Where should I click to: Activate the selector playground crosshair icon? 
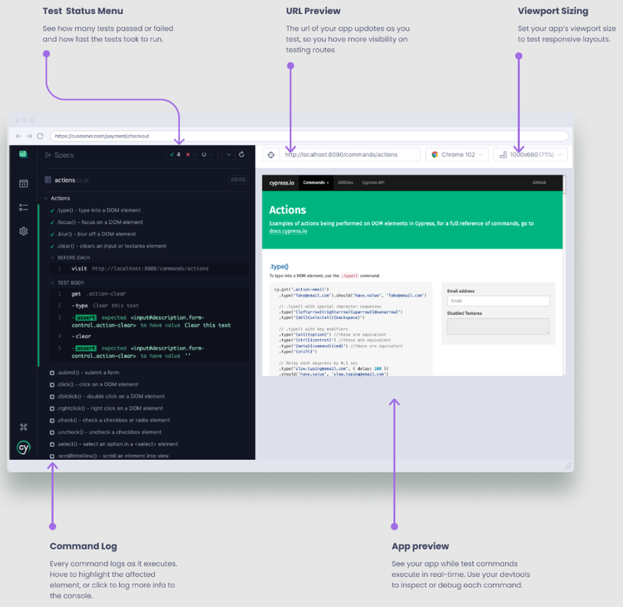click(271, 154)
